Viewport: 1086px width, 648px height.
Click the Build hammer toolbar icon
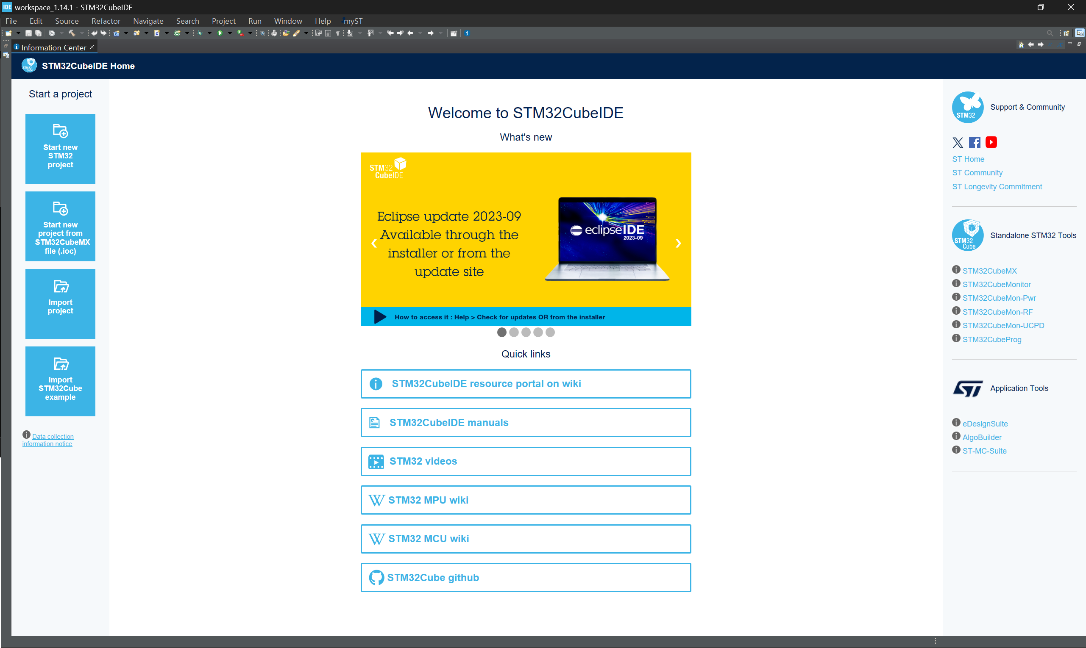click(72, 33)
